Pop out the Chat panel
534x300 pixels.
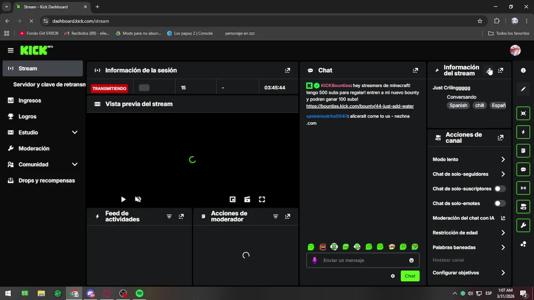pos(415,70)
